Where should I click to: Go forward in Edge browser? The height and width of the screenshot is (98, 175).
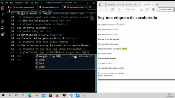pos(107,9)
